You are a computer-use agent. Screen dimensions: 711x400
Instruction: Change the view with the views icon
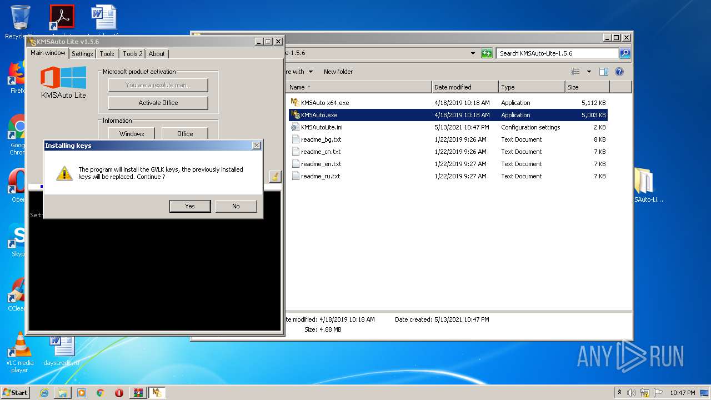575,72
